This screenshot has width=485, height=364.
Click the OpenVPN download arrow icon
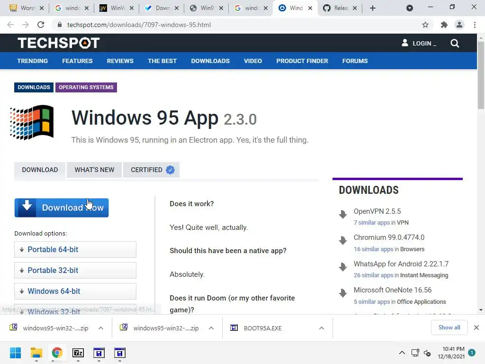pyautogui.click(x=343, y=214)
